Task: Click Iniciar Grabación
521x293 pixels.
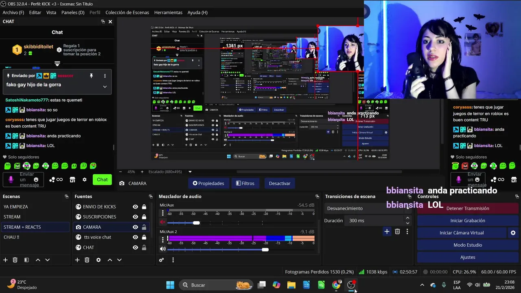Action: (468, 221)
